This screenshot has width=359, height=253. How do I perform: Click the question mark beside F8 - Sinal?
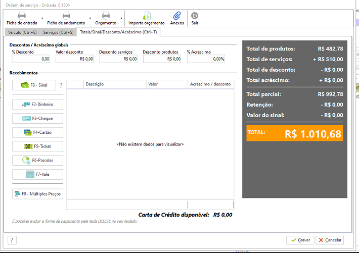[x=61, y=85]
